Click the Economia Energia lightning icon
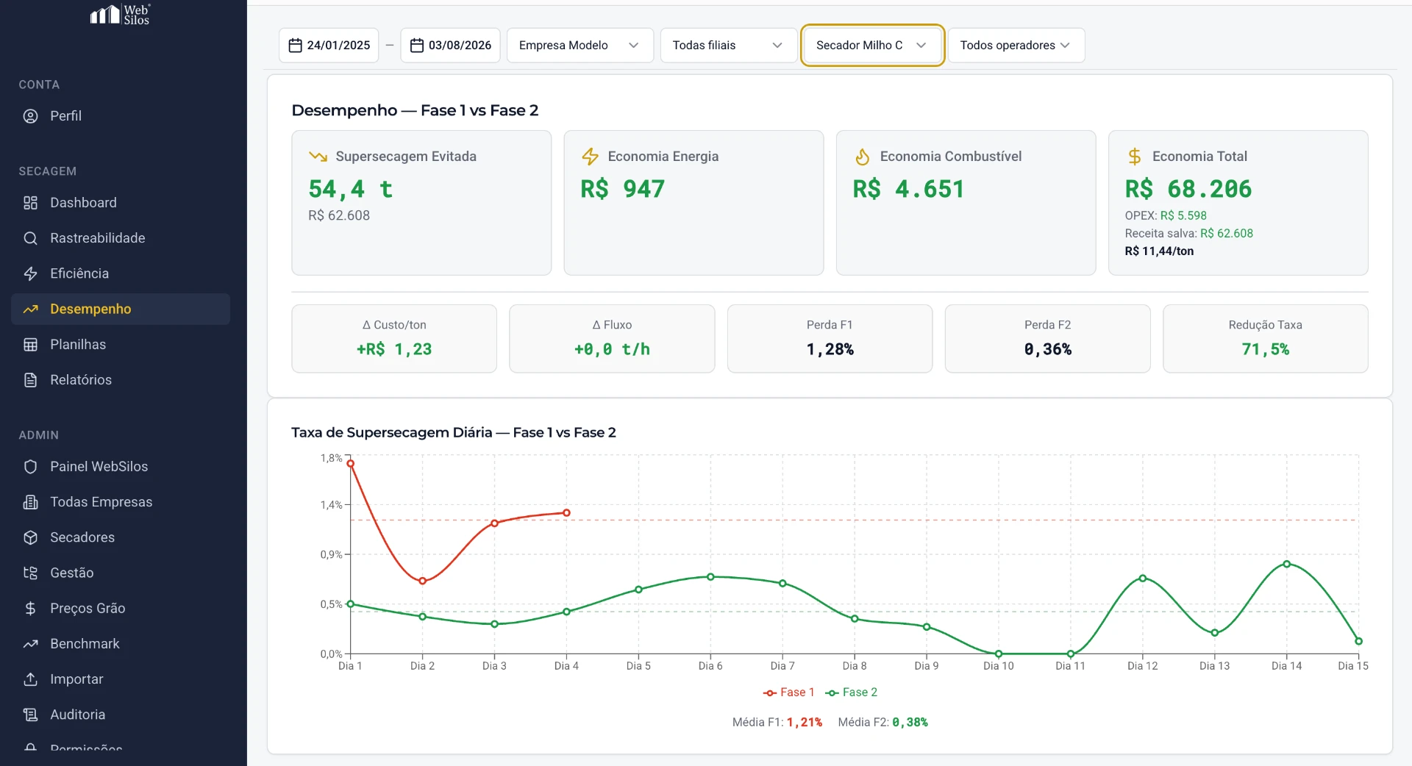 point(590,157)
